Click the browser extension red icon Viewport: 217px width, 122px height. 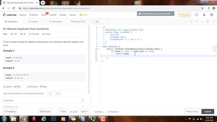point(214,8)
